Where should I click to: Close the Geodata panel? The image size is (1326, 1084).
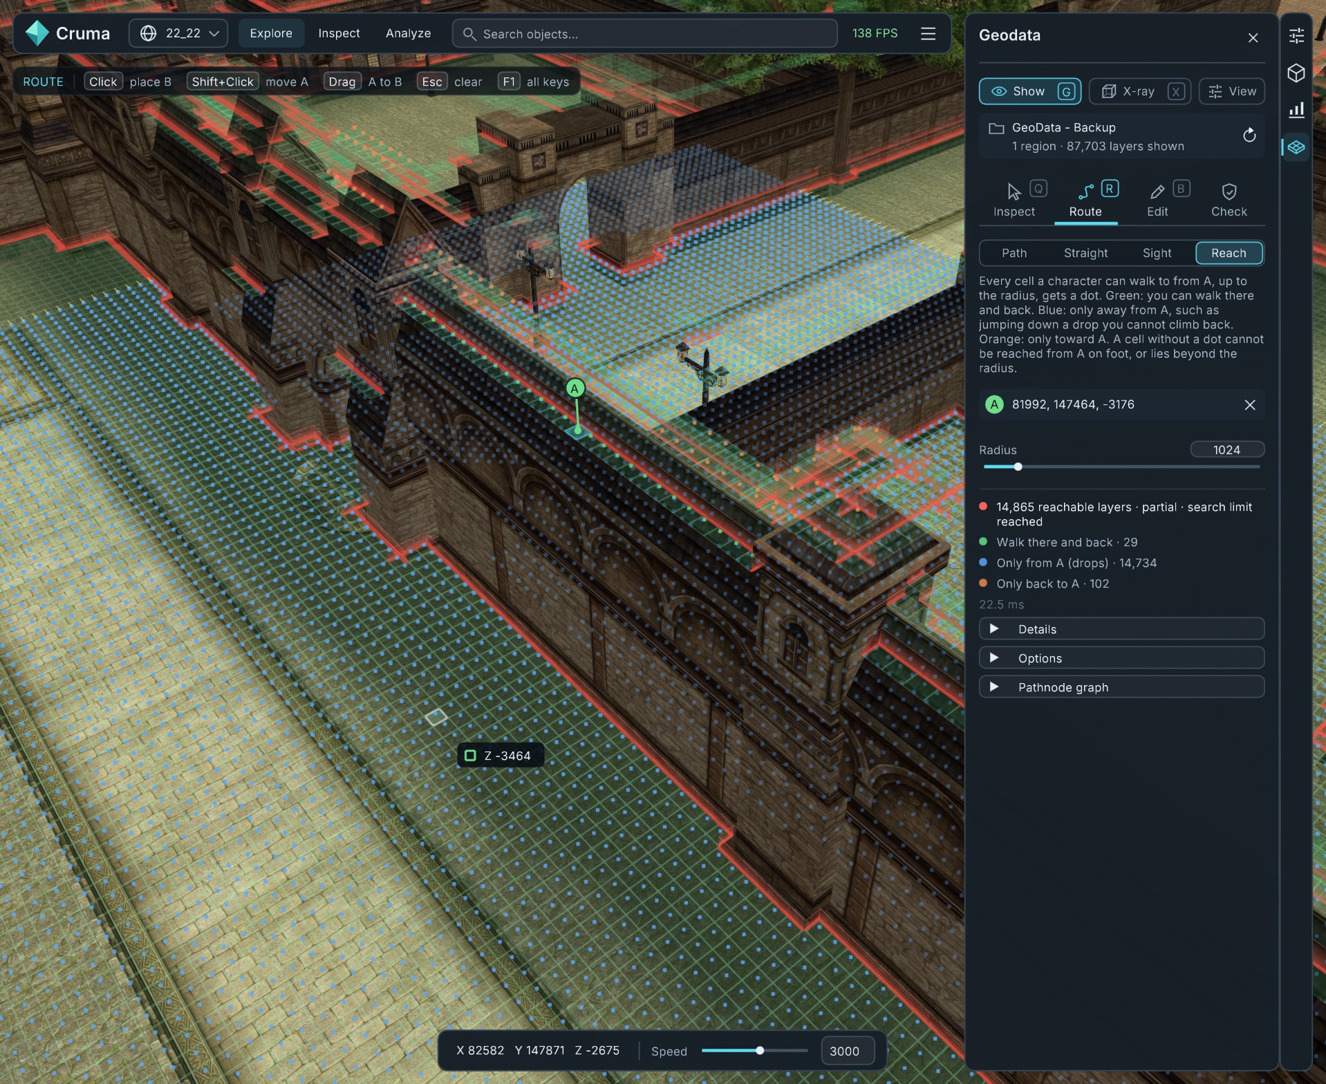coord(1253,38)
